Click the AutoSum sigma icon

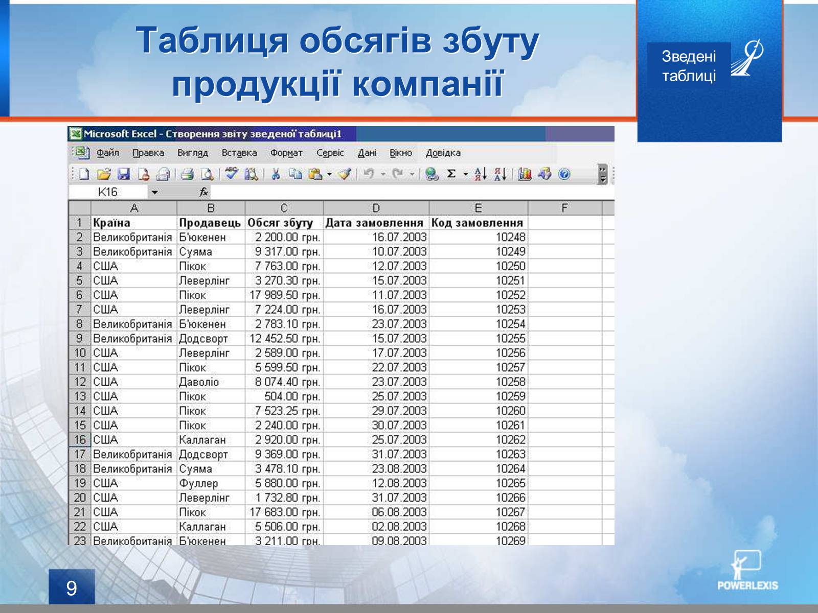click(x=451, y=175)
